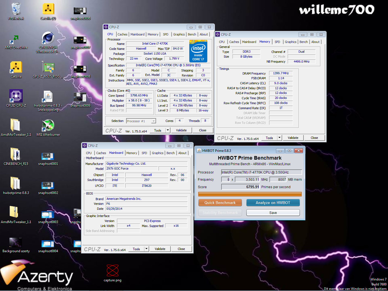
Task: Click Tools button in Mainboard window
Action: coord(136,249)
